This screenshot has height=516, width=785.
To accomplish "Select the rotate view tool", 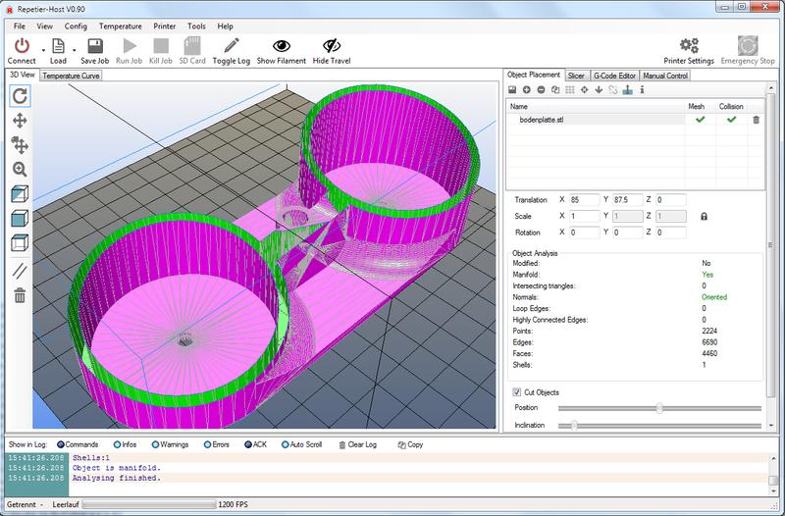I will pos(20,95).
